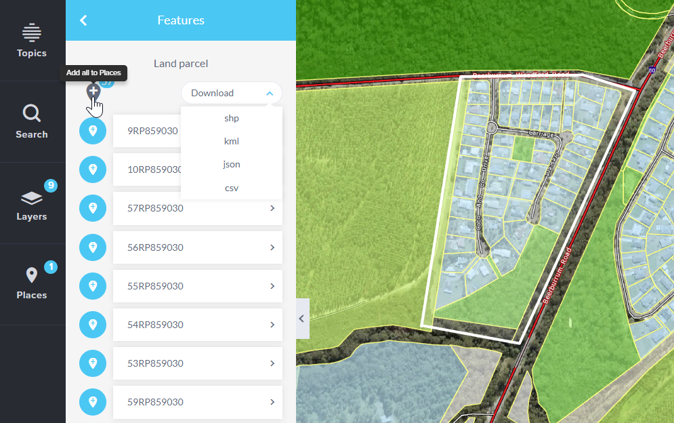
Task: Click Add all to Places button
Action: point(93,91)
